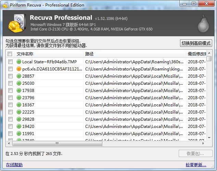The width and height of the screenshot is (217, 171).
Task: Click the vertical scrollbar down arrow
Action: (x=209, y=139)
